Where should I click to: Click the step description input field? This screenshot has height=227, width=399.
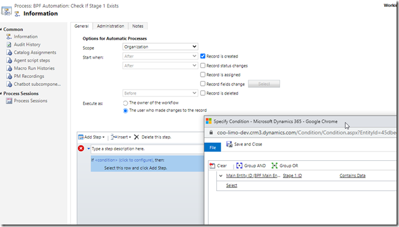(x=147, y=149)
